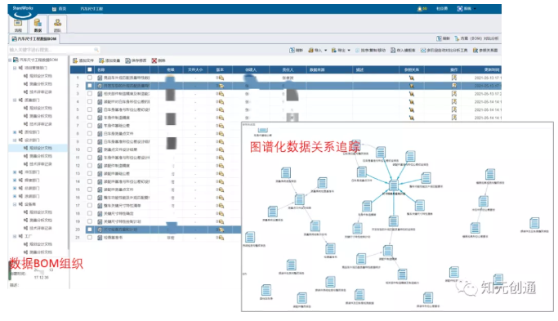Click the 添加文件 add file icon
The width and height of the screenshot is (558, 321).
click(x=75, y=60)
